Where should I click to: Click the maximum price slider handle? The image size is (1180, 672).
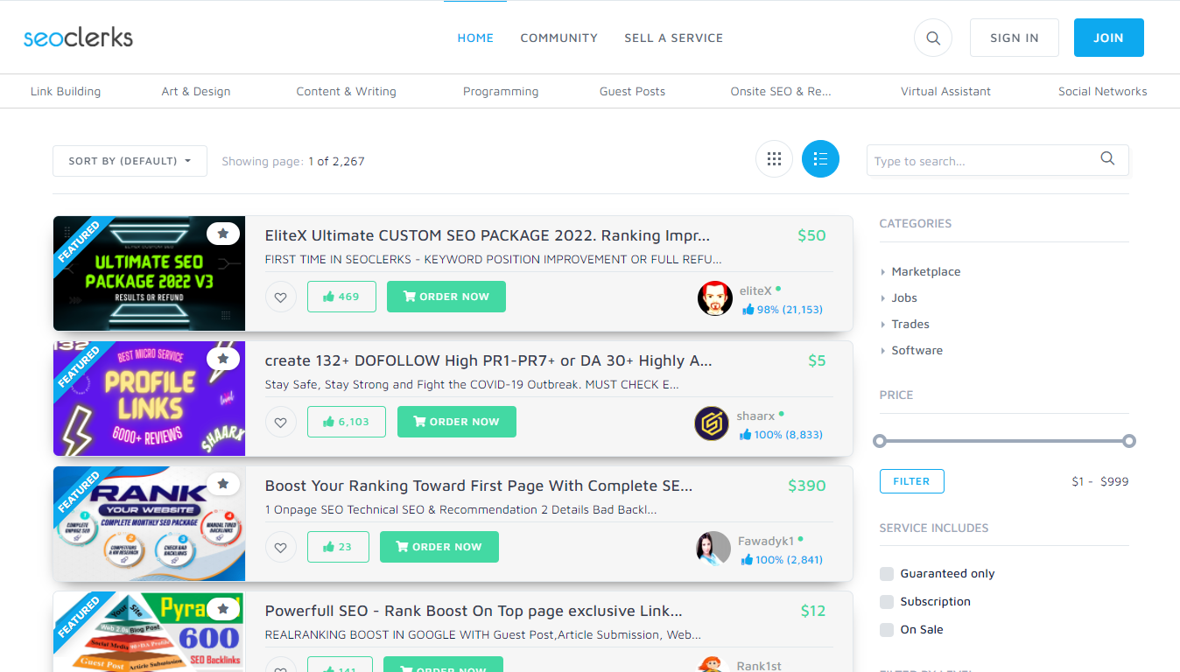pos(1129,441)
